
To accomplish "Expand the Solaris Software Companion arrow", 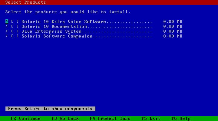I will [7, 36].
